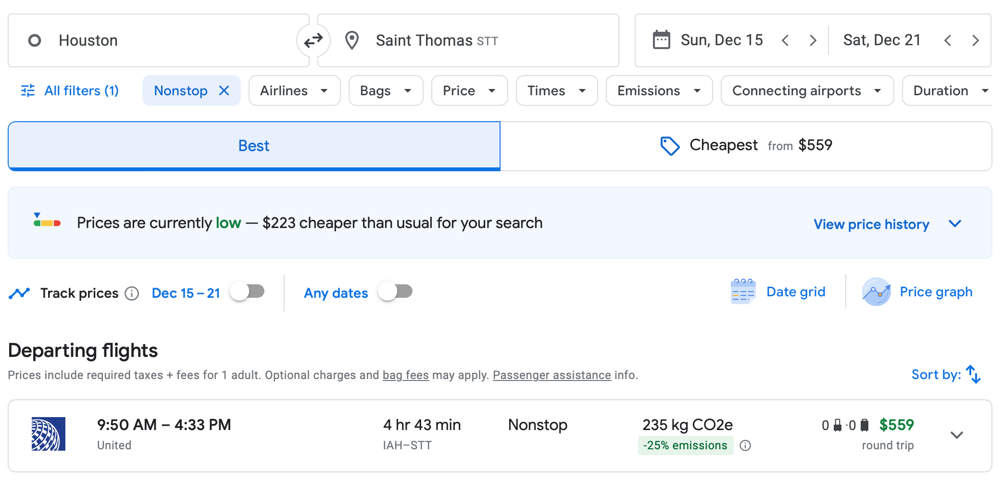
Task: Swap origin and destination with arrows icon
Action: (313, 40)
